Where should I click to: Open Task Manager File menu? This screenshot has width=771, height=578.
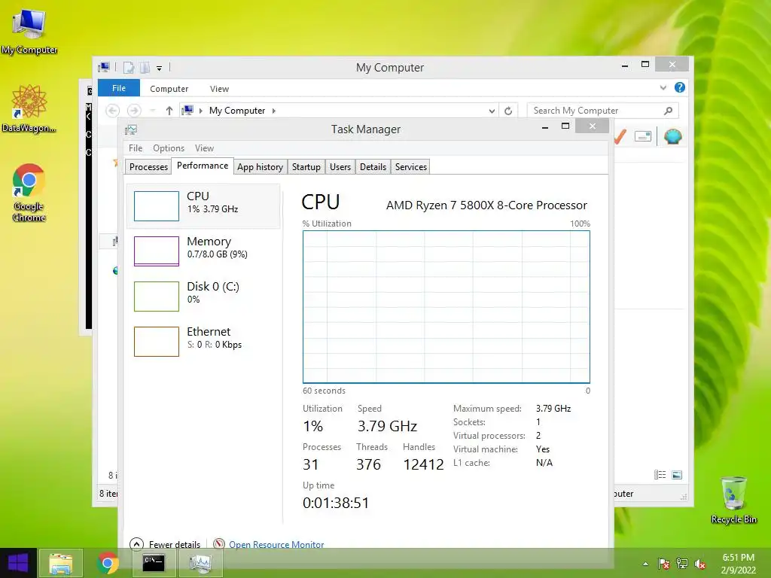(x=136, y=148)
